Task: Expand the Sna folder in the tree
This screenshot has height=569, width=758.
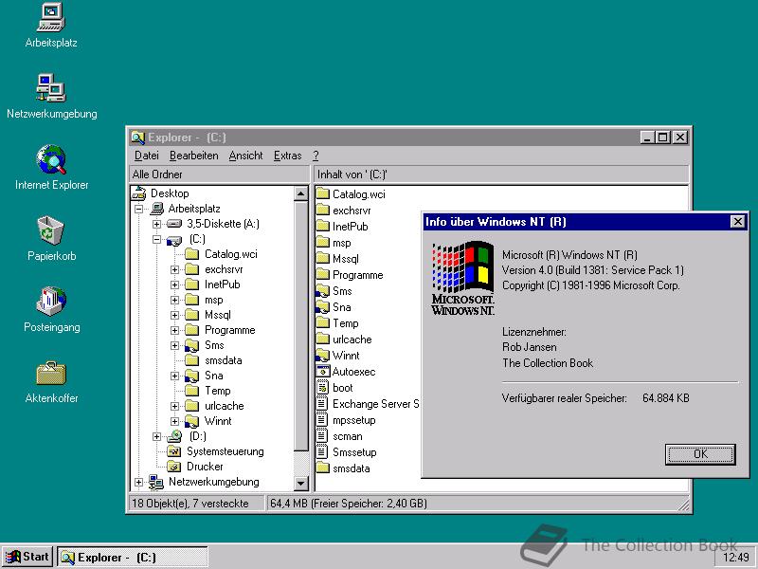Action: pos(175,376)
